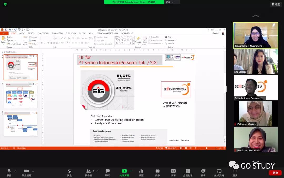This screenshot has width=284, height=178.
Task: Click the zoom in plus on status bar
Action: [x=216, y=148]
